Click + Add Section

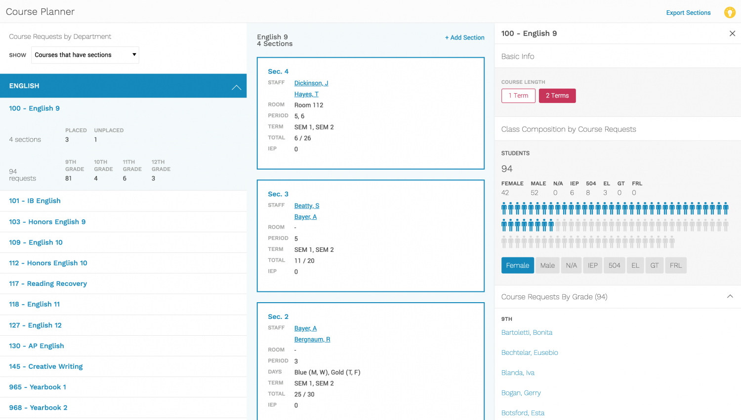[464, 37]
